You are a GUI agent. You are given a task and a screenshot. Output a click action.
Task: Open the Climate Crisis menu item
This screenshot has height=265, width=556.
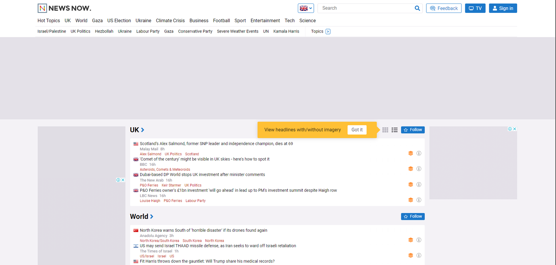(170, 21)
